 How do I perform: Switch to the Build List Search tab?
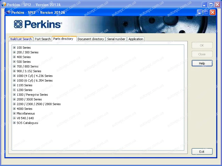(x=21, y=39)
